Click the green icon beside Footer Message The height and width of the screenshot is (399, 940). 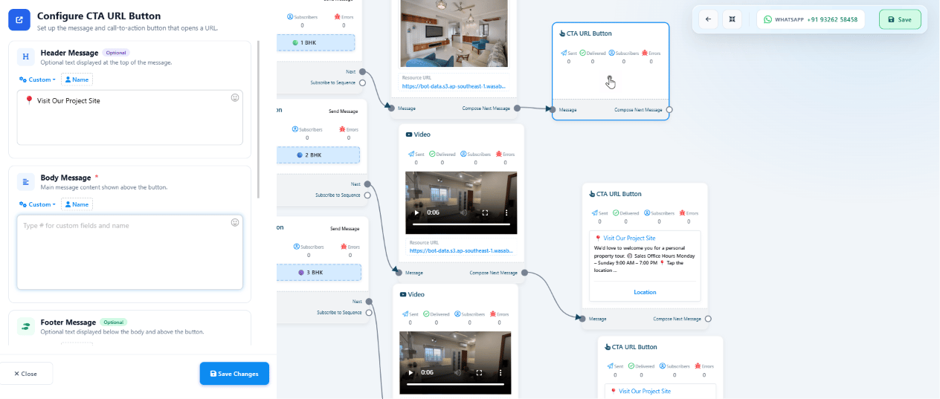[x=26, y=325]
